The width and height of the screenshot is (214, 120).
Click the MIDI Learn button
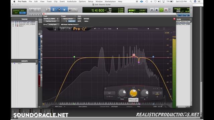click(x=59, y=107)
